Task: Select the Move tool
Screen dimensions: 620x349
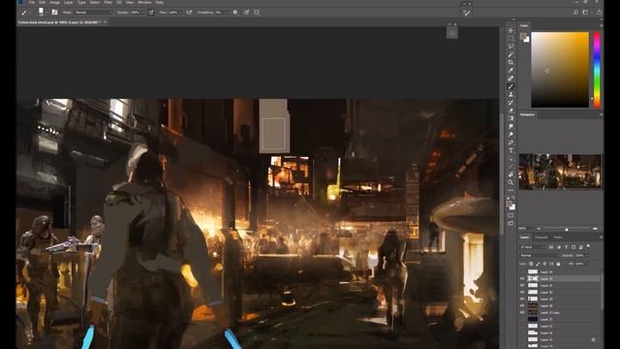Action: 511,30
